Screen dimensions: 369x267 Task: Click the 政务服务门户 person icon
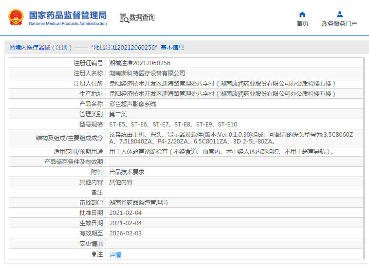(339, 14)
